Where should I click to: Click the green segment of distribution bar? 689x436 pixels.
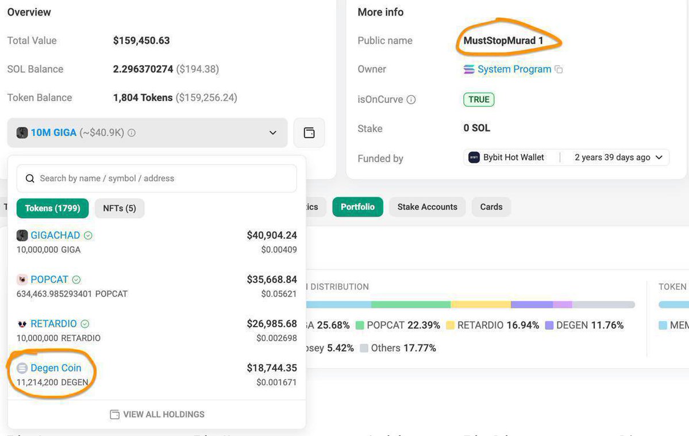[x=411, y=304]
